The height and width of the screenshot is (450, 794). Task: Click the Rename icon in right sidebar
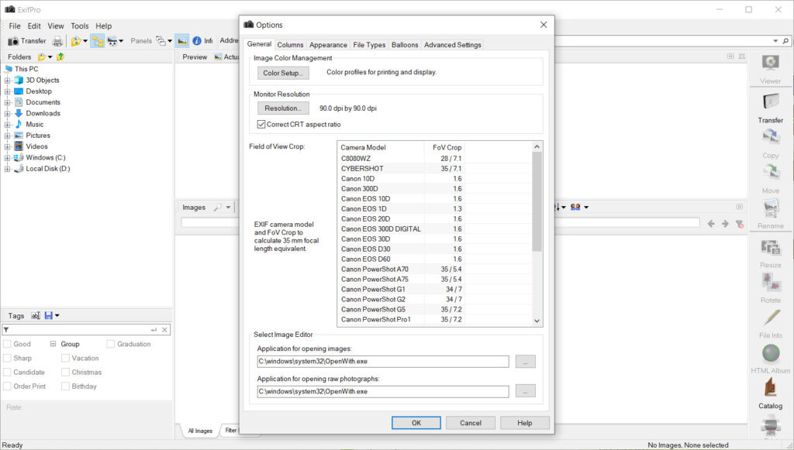[x=770, y=208]
